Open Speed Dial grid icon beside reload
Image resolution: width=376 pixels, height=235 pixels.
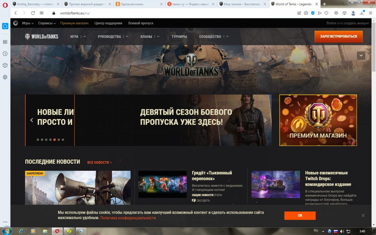pyautogui.click(x=42, y=13)
